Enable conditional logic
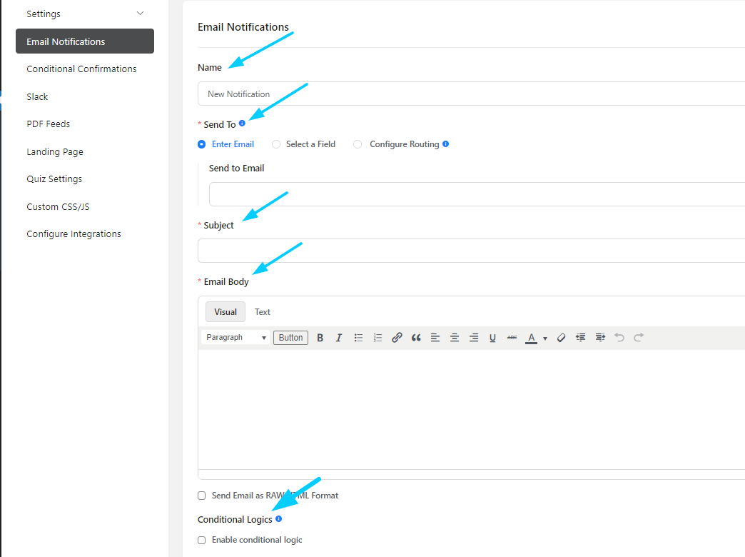 click(201, 539)
